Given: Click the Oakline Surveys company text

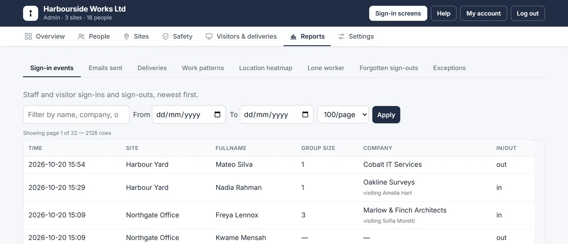Looking at the screenshot, I should [x=389, y=182].
